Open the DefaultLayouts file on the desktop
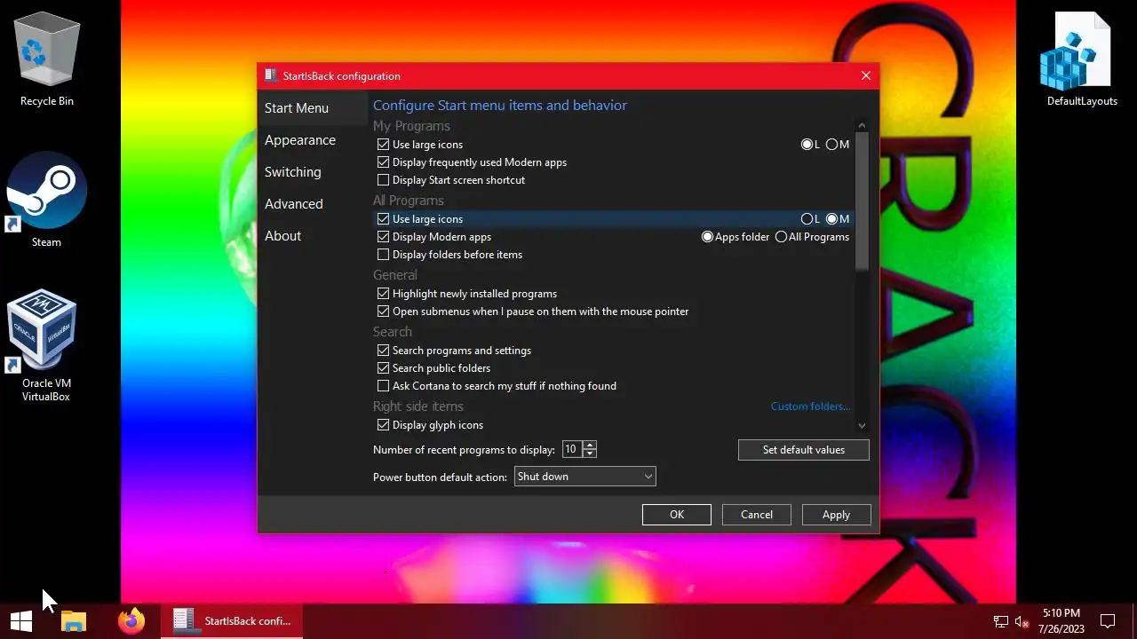1137x639 pixels. point(1081,59)
